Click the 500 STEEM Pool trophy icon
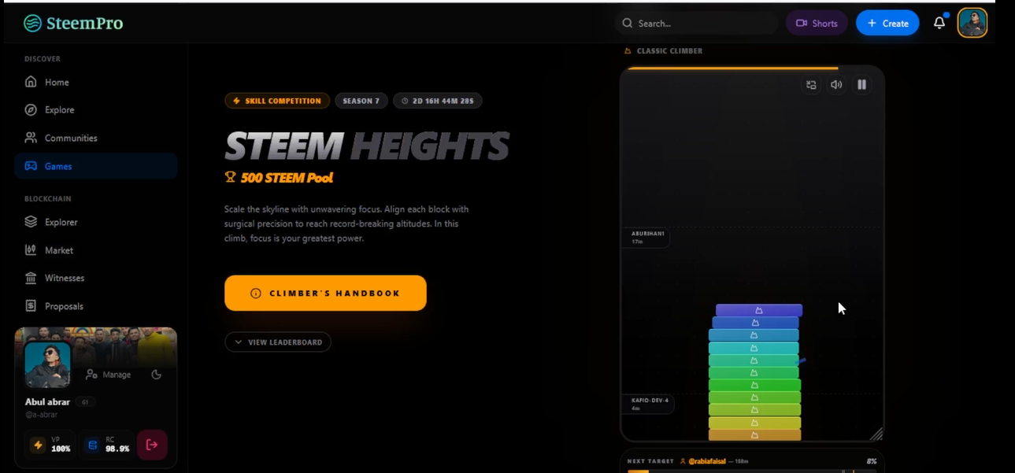This screenshot has width=1015, height=473. point(231,178)
